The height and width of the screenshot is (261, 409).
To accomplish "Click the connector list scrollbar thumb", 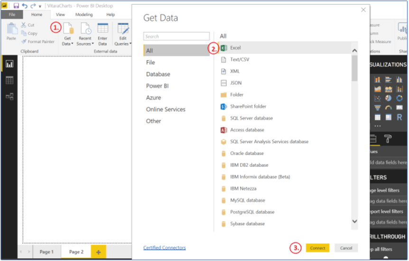I will pyautogui.click(x=354, y=68).
